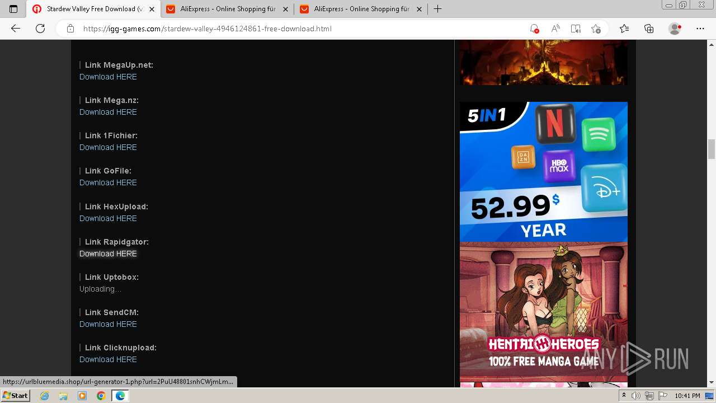The image size is (716, 403).
Task: Open the GoFile Download HERE link
Action: click(x=108, y=182)
